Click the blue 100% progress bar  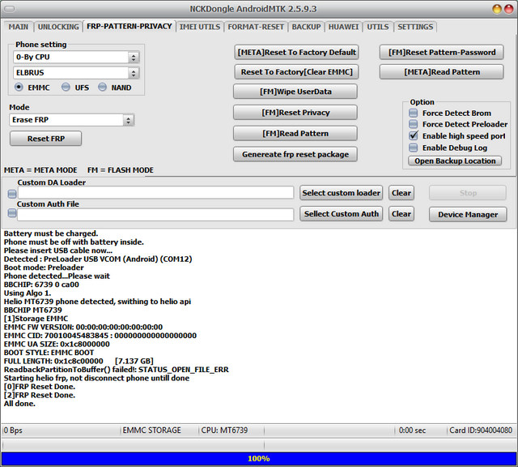pos(259,458)
